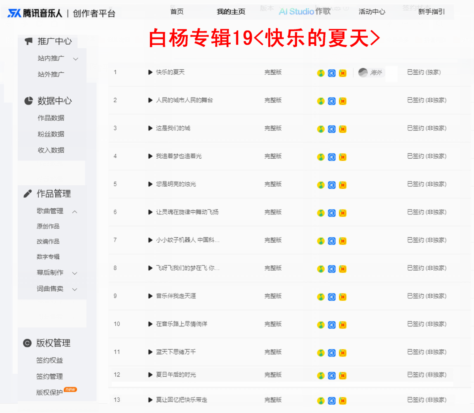The image size is (474, 413).
Task: Click the 作品管理 pencil icon
Action: [x=28, y=193]
